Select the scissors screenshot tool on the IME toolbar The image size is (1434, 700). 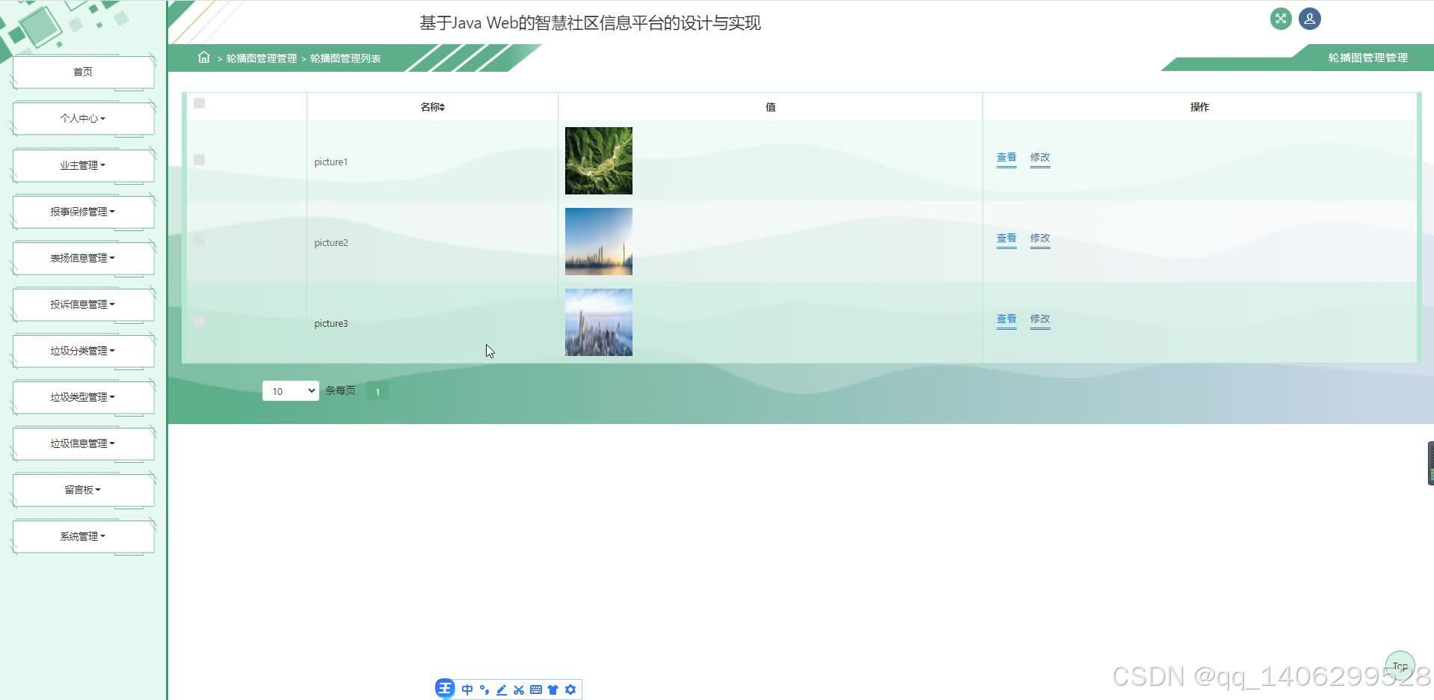(518, 689)
